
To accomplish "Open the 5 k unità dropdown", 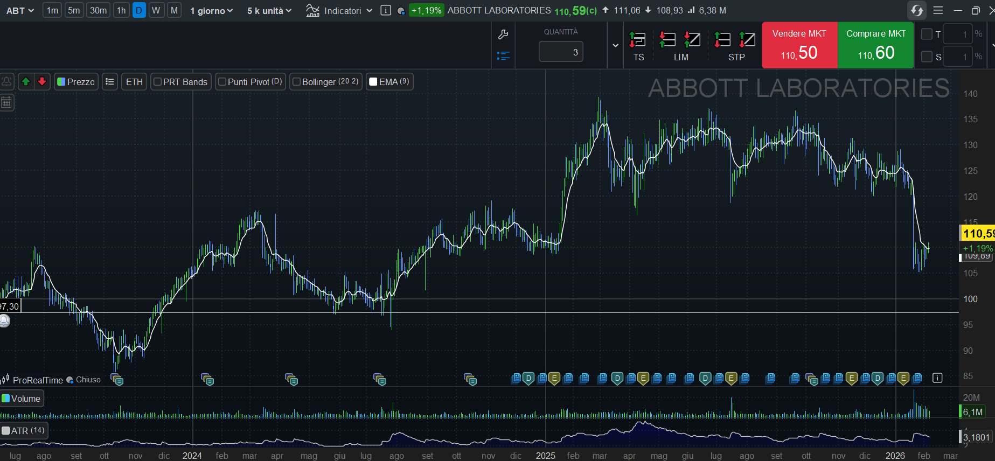I will tap(269, 11).
